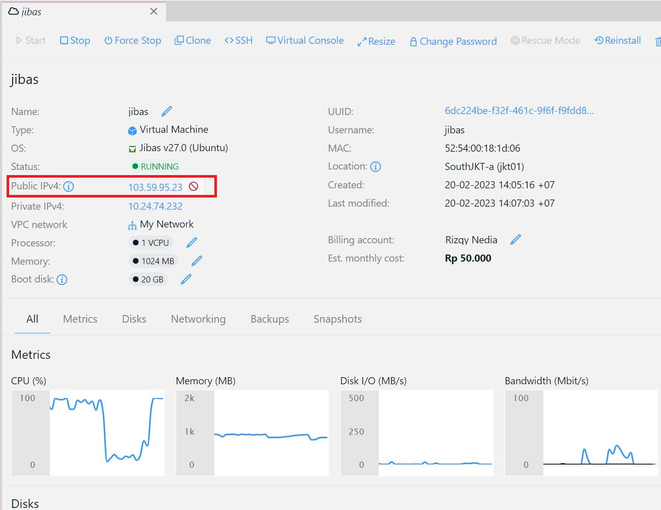This screenshot has width=661, height=510.
Task: Edit the VM name with the pencil icon
Action: pyautogui.click(x=166, y=111)
